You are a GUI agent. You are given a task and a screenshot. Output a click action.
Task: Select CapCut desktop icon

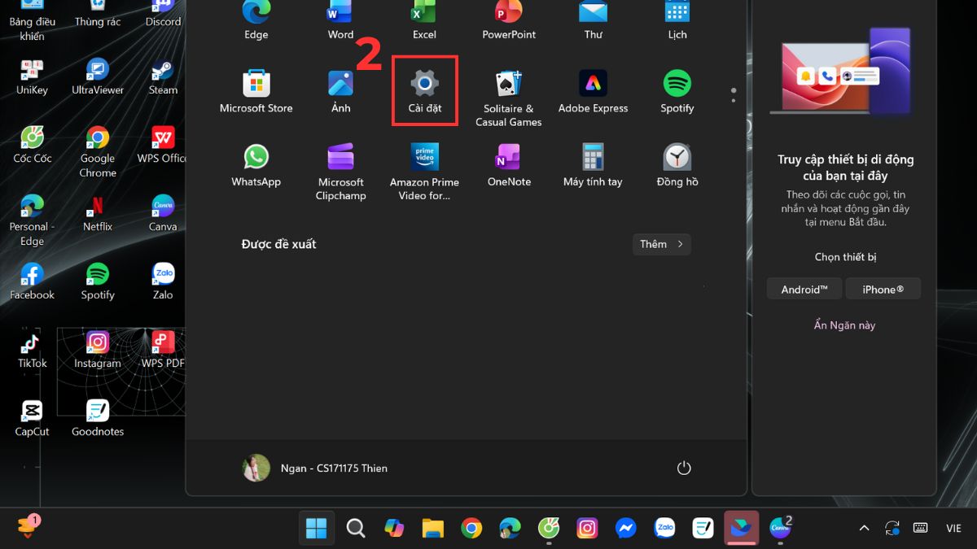click(32, 418)
